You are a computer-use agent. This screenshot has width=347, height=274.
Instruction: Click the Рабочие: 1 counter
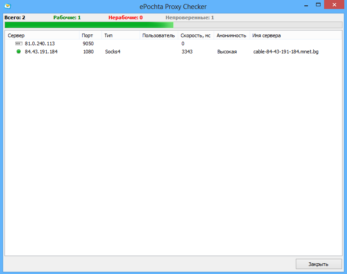[x=67, y=17]
